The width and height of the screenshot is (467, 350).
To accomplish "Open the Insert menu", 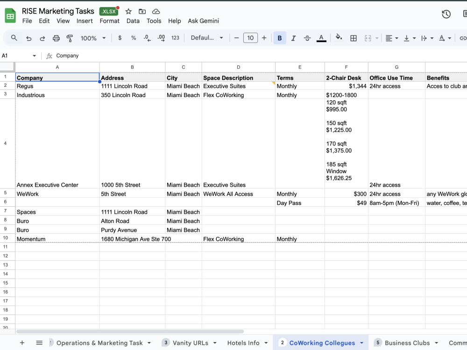I will 85,21.
